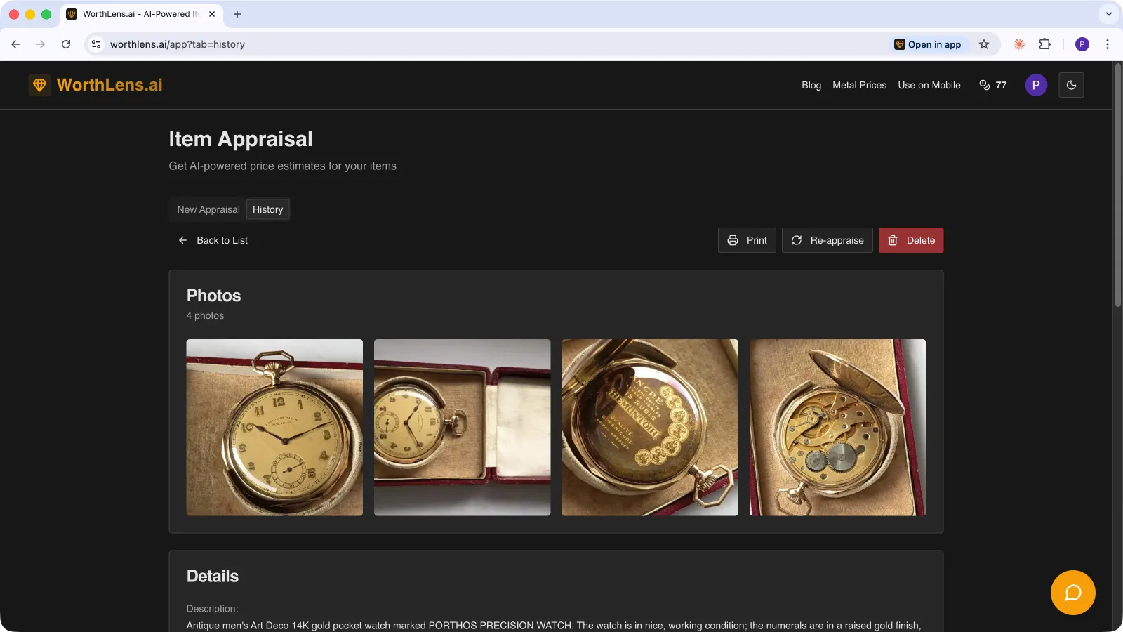Screen dimensions: 1123x632
Task: Click the browser Back arrow
Action: pyautogui.click(x=15, y=44)
